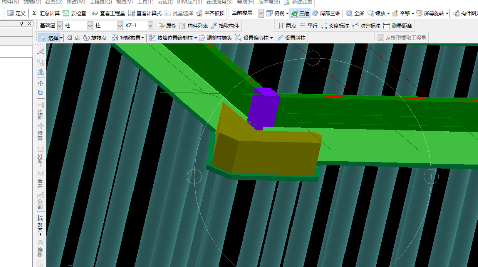The width and height of the screenshot is (478, 267).
Task: Expand the 屏幕旋转 dropdown arrow
Action: (447, 14)
